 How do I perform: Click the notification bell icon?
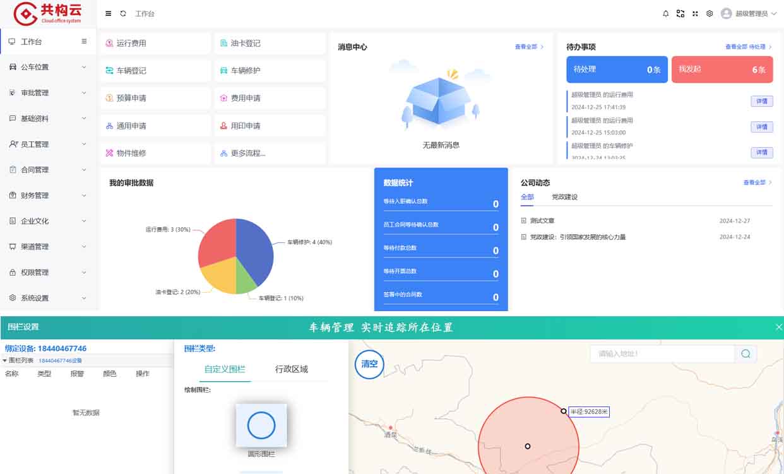click(665, 13)
